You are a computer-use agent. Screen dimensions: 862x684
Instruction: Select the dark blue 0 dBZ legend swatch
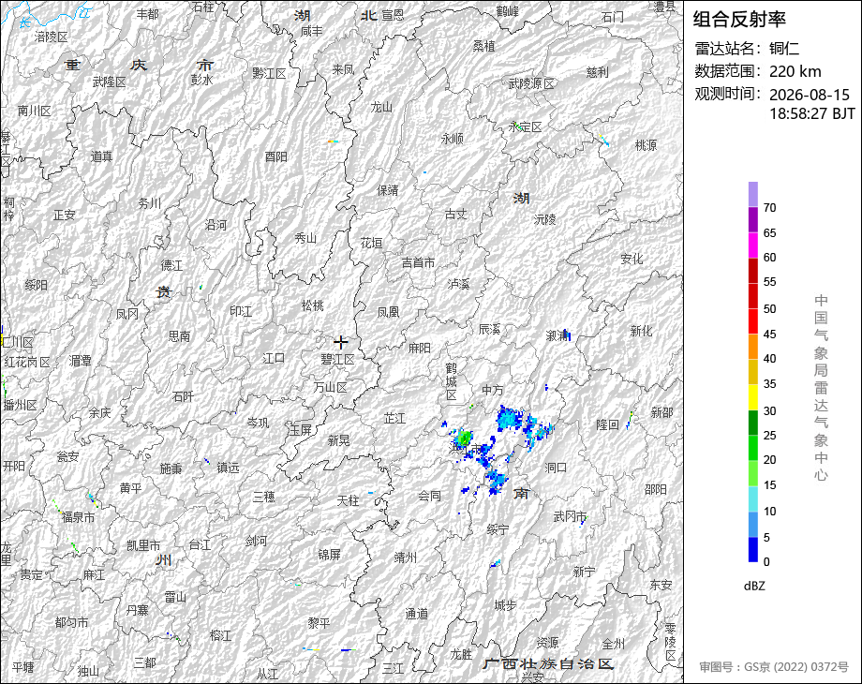pyautogui.click(x=752, y=549)
